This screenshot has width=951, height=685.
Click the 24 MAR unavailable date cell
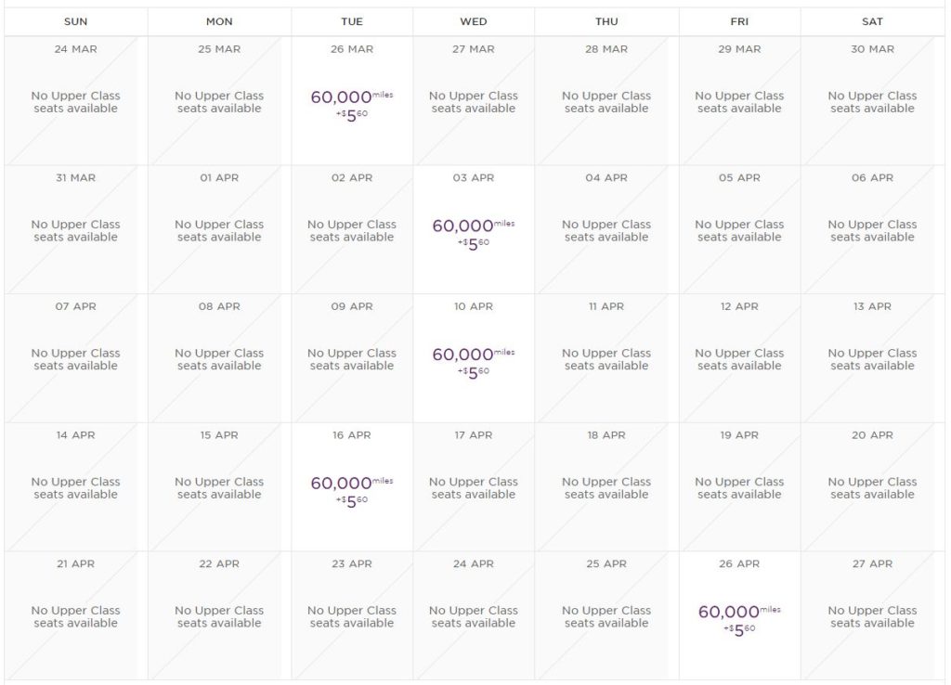(x=75, y=102)
